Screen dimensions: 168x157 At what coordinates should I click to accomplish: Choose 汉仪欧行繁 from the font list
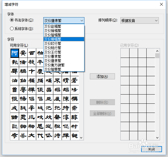(64, 44)
